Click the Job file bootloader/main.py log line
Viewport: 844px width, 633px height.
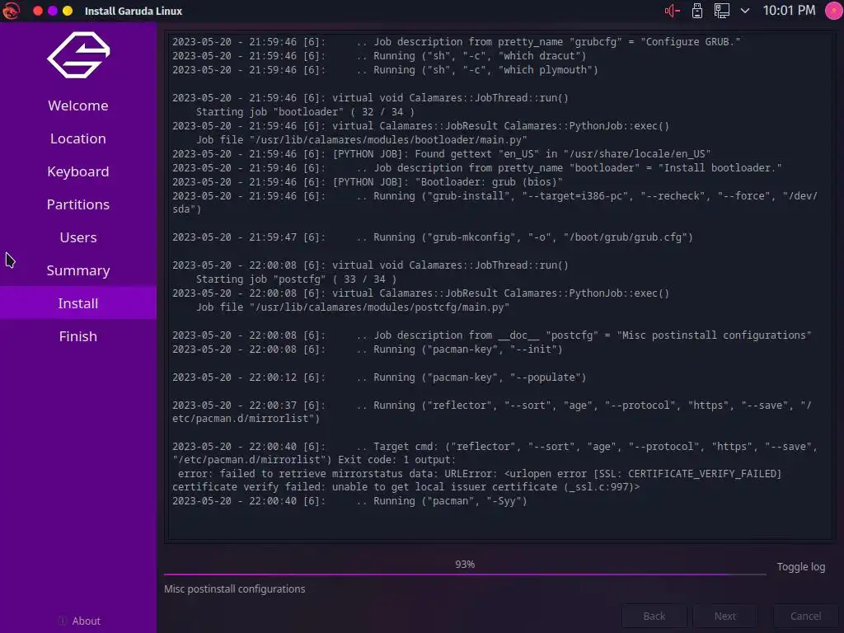point(361,140)
